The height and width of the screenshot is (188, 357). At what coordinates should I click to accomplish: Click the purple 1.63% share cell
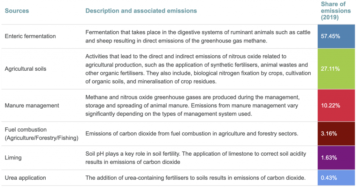[336, 158]
